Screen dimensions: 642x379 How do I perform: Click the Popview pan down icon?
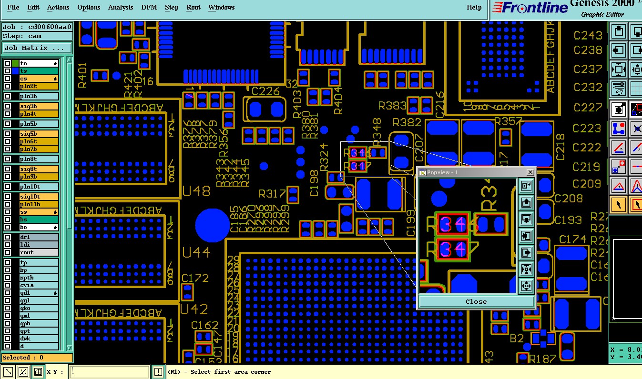526,219
